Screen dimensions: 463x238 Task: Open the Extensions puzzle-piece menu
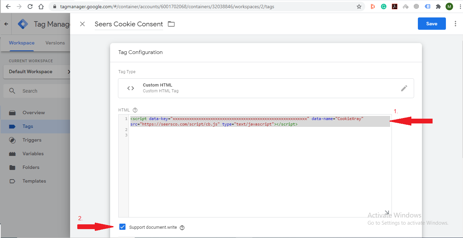(438, 6)
